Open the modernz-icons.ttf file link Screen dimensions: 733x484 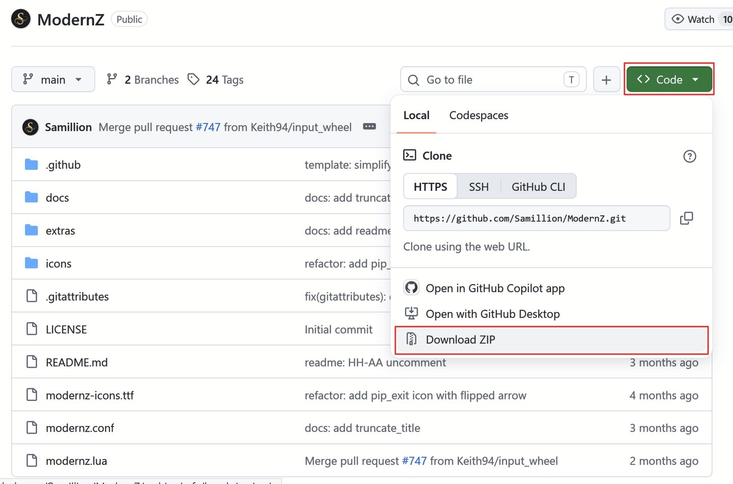point(90,395)
